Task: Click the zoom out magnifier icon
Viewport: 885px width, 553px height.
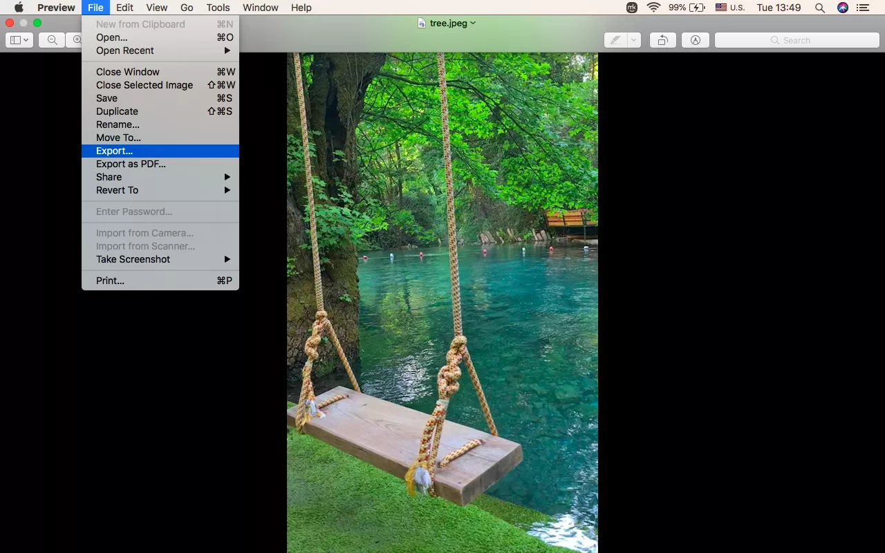Action: [52, 40]
